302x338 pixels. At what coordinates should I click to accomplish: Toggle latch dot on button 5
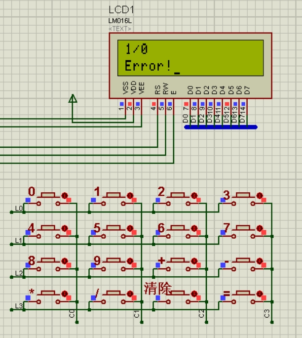click(x=130, y=228)
